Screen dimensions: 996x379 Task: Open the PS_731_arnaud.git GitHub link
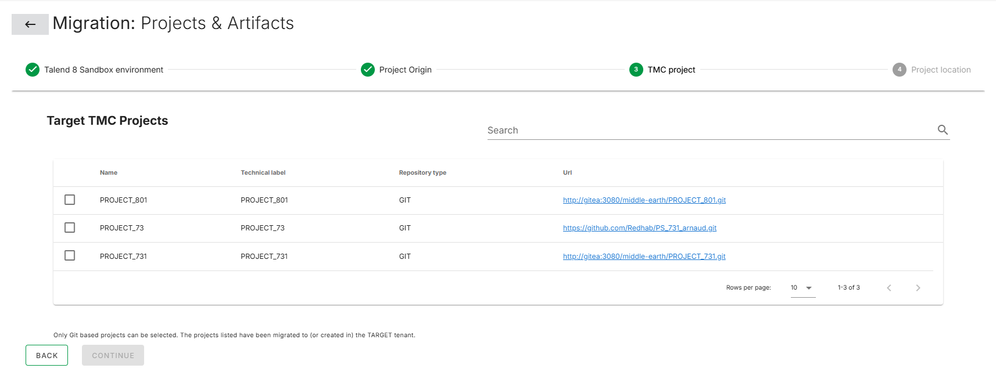click(x=640, y=228)
